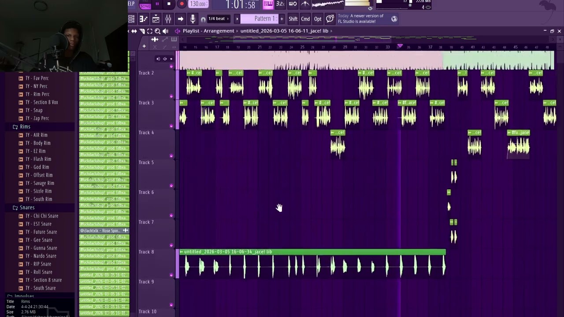Mute Track 8 with its LED
The height and width of the screenshot is (317, 564).
[x=171, y=275]
